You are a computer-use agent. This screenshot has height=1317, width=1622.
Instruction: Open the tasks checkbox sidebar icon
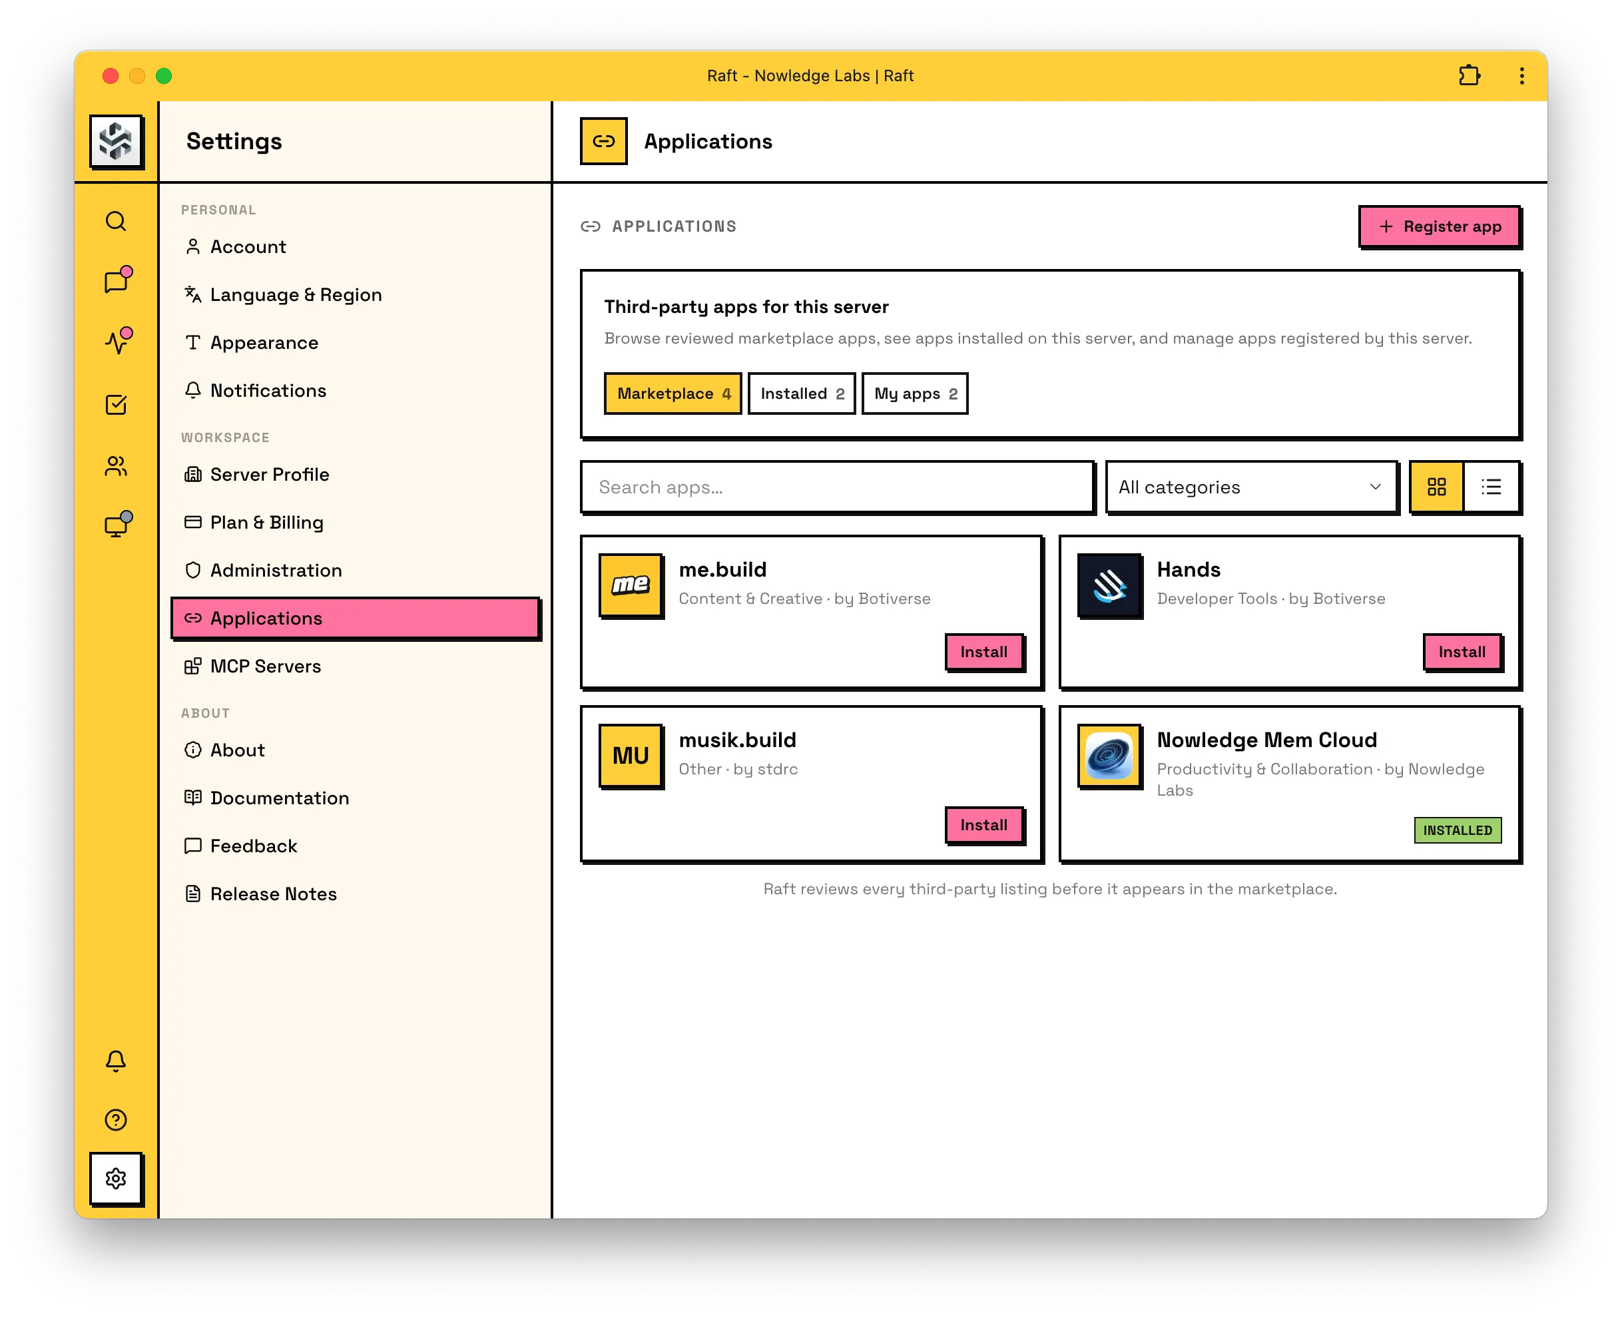[116, 404]
